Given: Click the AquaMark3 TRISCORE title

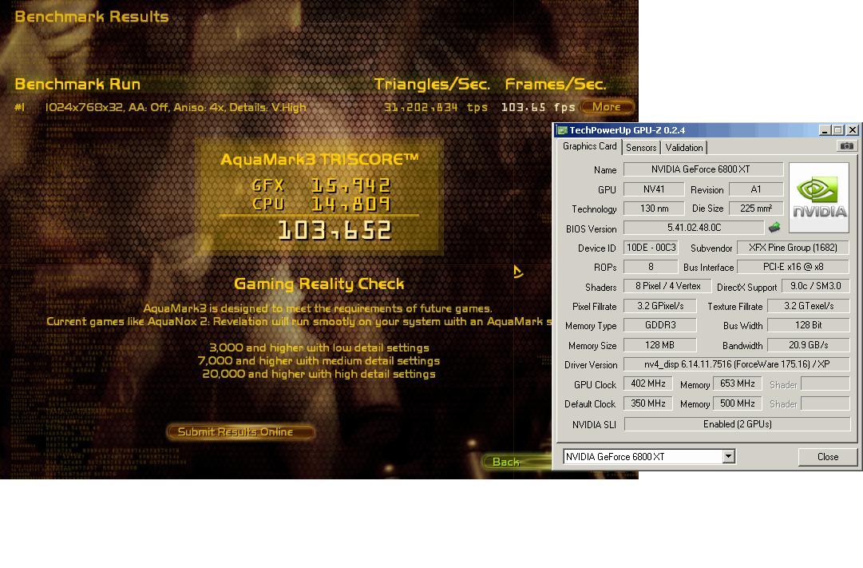Looking at the screenshot, I should pyautogui.click(x=319, y=159).
